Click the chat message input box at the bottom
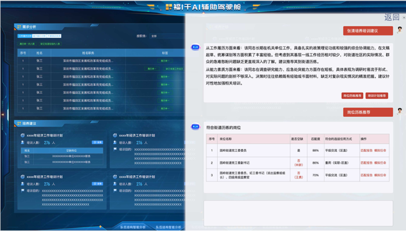The image size is (406, 231). [x=299, y=213]
